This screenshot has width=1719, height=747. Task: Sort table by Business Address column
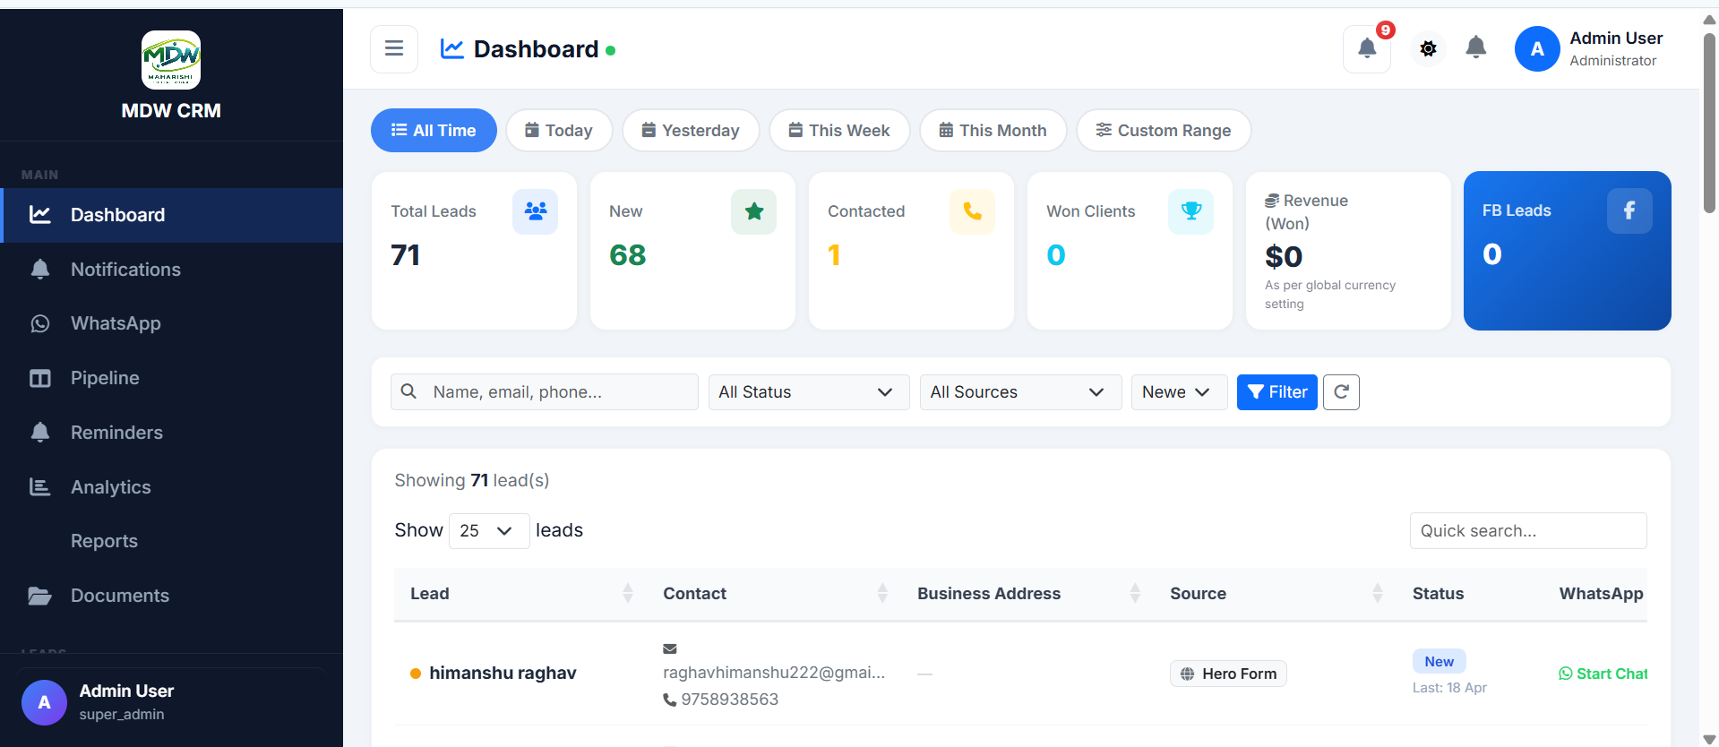pyautogui.click(x=1027, y=594)
